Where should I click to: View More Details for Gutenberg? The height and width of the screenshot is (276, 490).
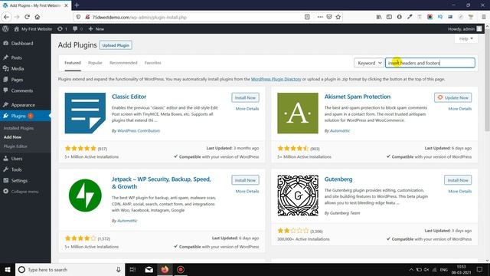(x=459, y=191)
